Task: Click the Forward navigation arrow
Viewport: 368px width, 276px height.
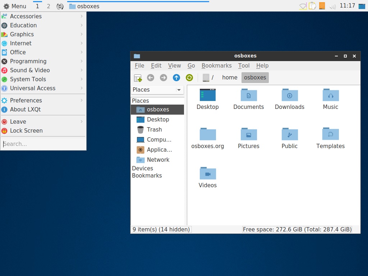Action: coord(164,78)
